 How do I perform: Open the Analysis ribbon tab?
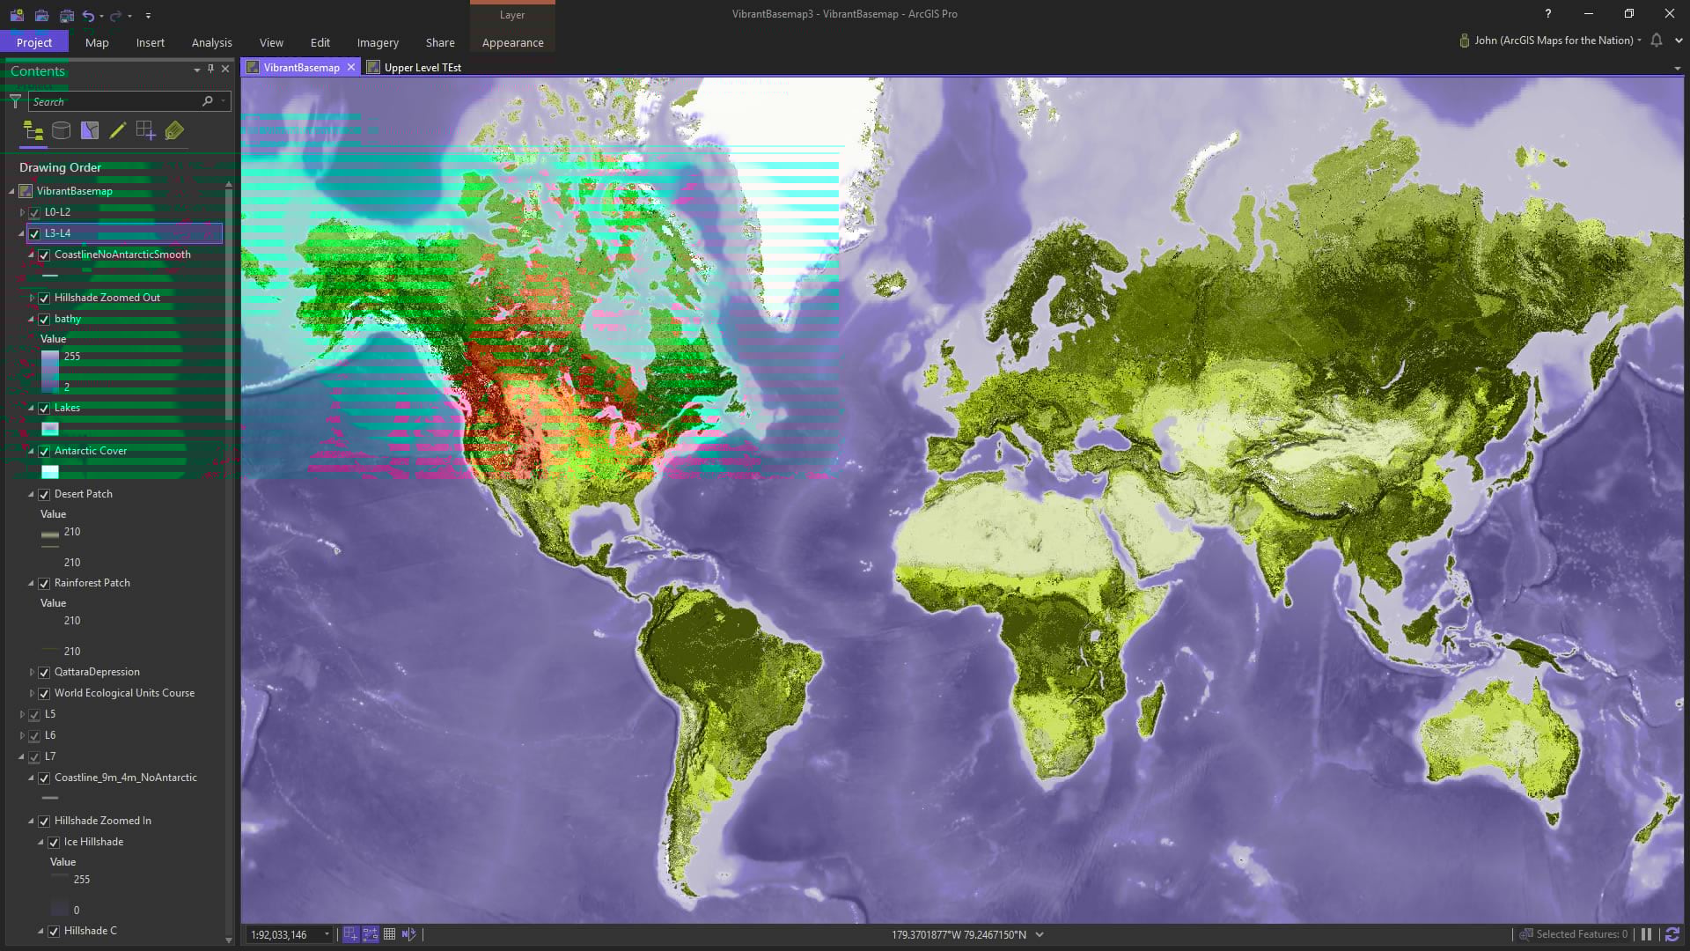click(x=211, y=42)
